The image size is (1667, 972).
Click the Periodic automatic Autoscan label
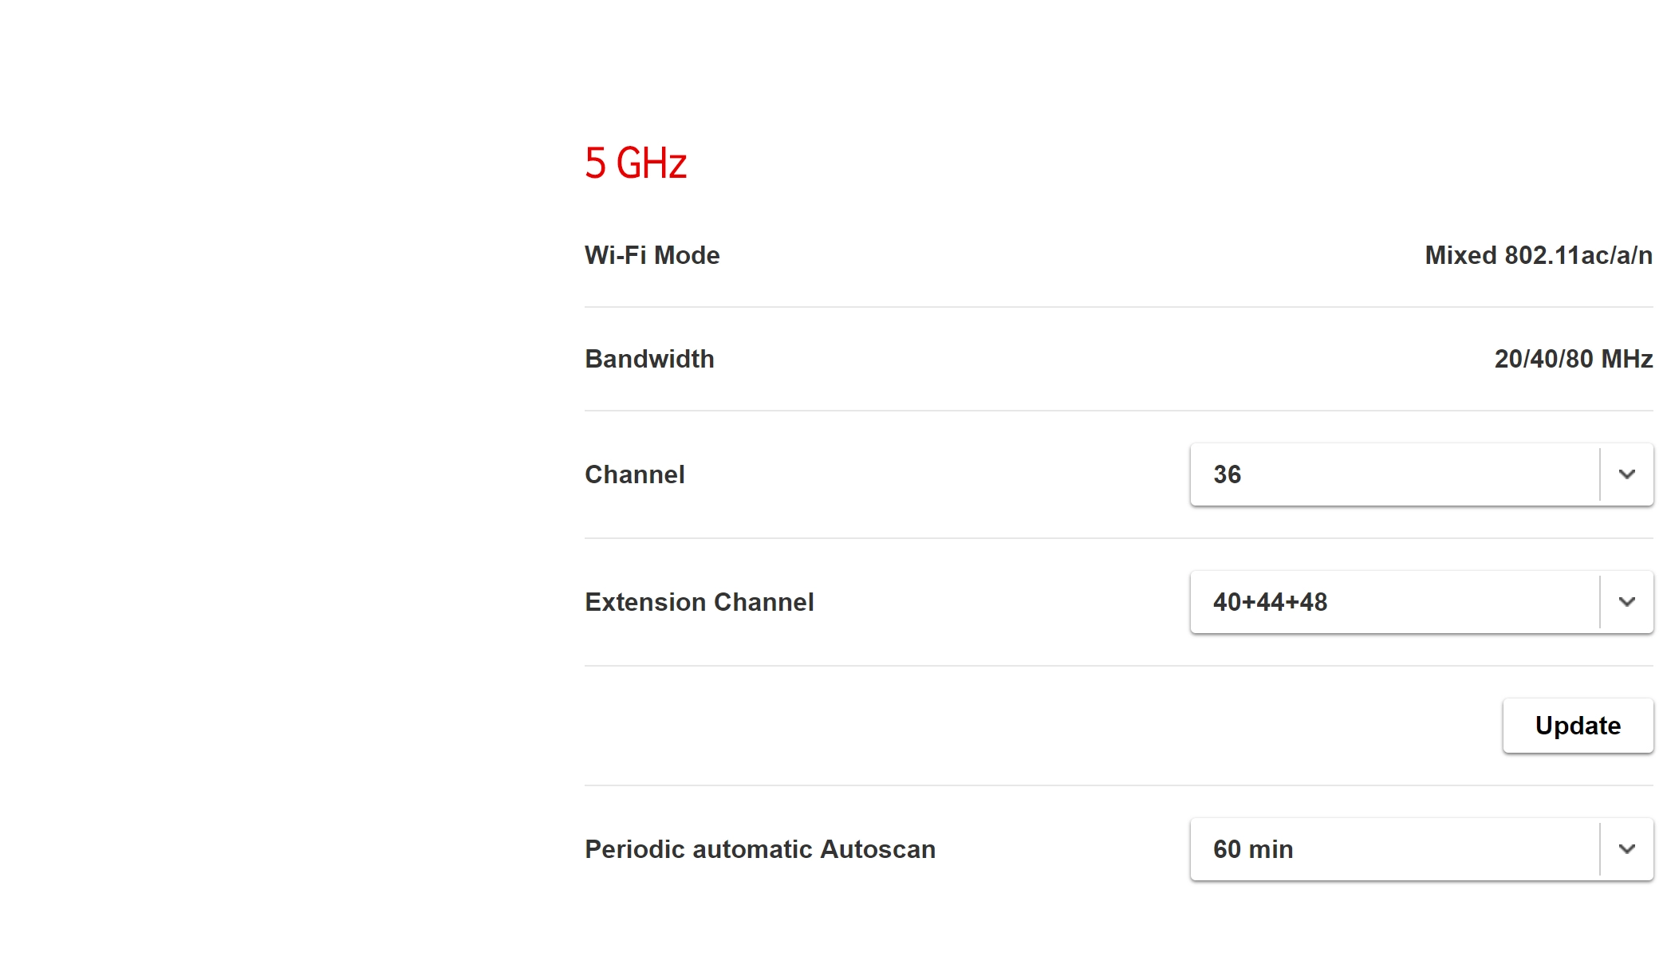click(759, 849)
